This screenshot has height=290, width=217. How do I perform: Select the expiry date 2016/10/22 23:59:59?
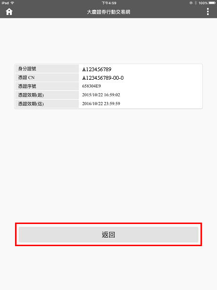click(101, 103)
